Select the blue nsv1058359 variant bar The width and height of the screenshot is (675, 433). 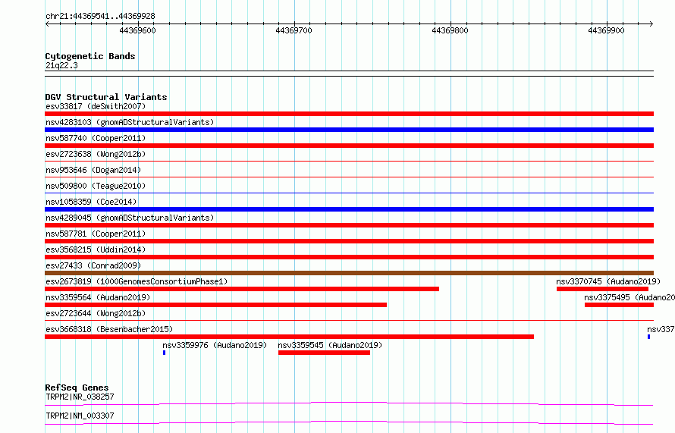tap(349, 209)
